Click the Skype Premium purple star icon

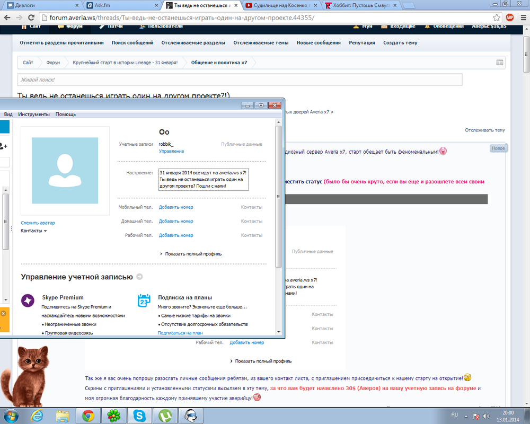tap(28, 301)
